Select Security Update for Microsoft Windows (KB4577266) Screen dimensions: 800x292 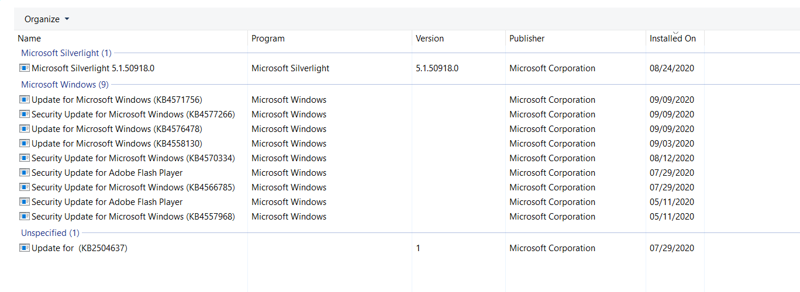(133, 114)
